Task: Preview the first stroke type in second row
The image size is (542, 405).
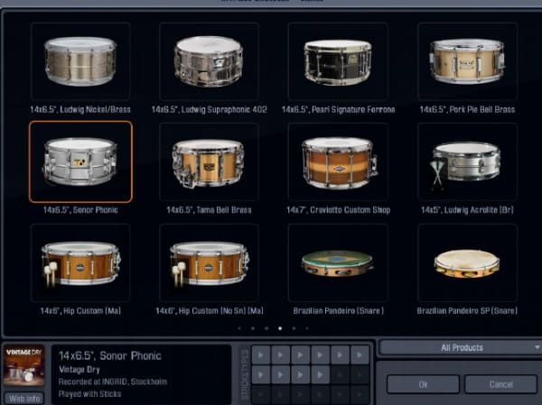Action: click(x=261, y=374)
